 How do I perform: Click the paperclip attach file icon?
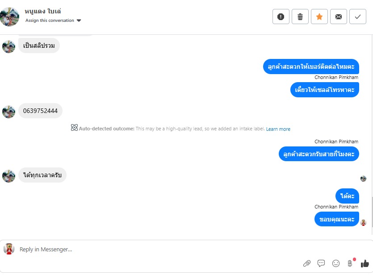point(307,263)
